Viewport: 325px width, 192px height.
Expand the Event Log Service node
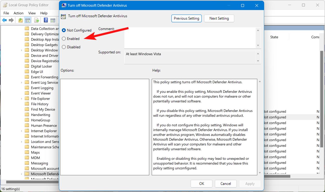[x=21, y=82]
